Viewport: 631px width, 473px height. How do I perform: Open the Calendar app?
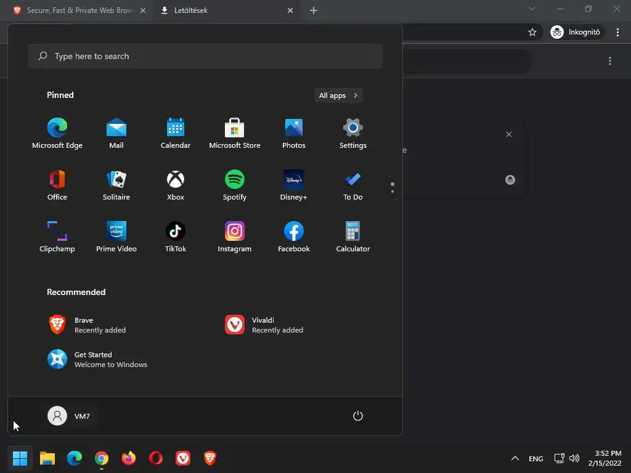(x=176, y=134)
